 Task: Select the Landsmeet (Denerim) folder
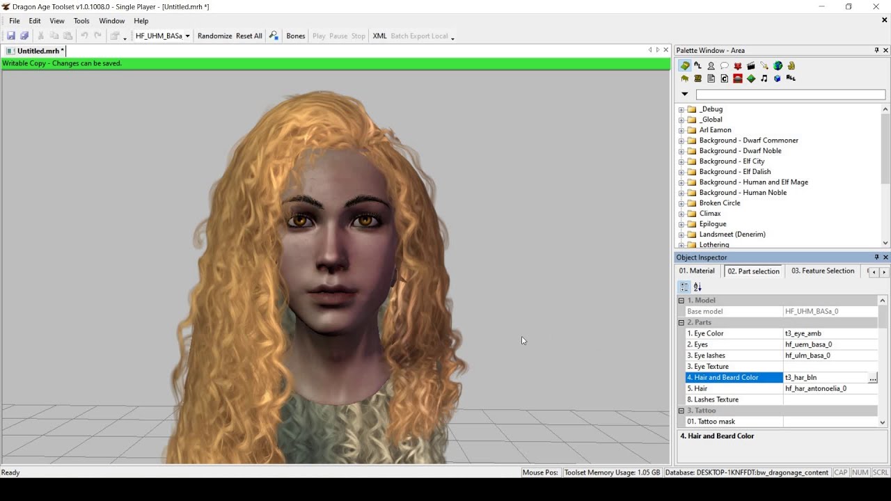point(732,234)
